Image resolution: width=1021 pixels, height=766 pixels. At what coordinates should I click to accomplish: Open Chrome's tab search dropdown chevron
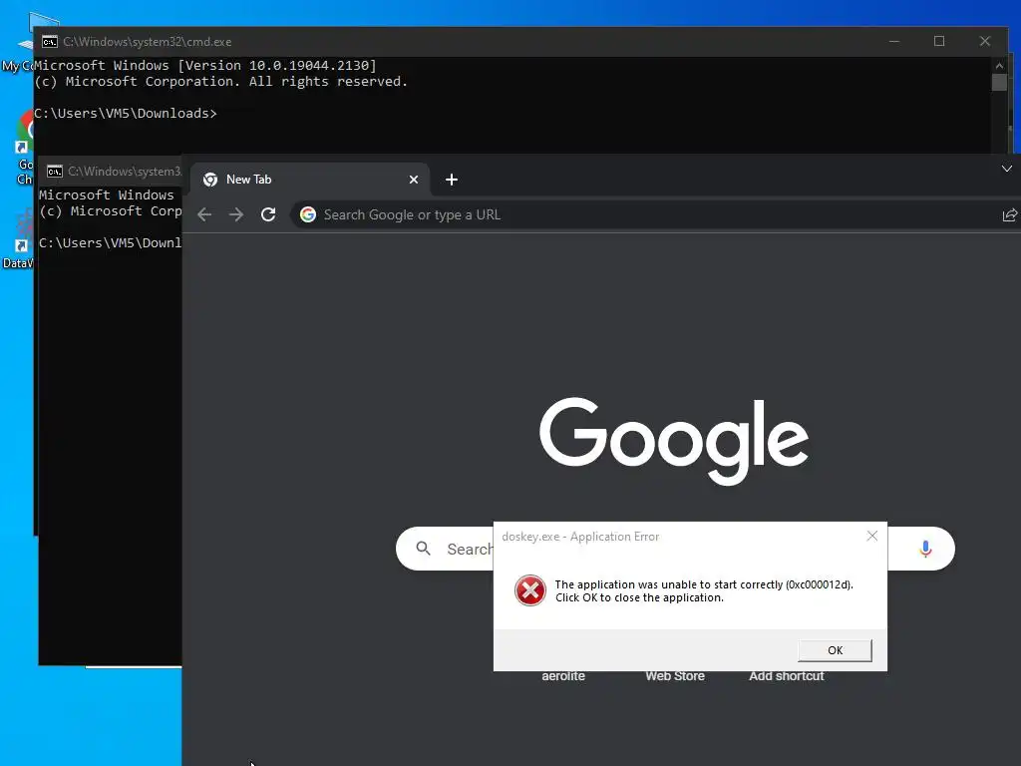(1007, 169)
